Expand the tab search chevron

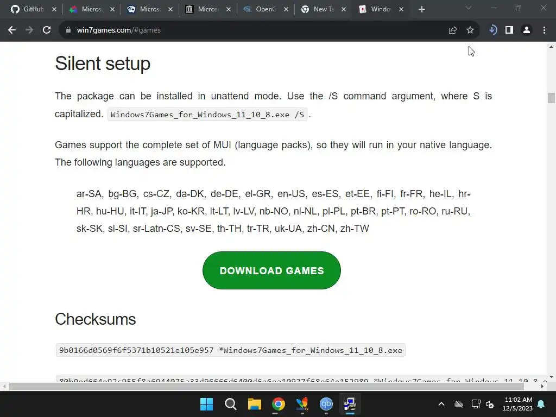(469, 8)
